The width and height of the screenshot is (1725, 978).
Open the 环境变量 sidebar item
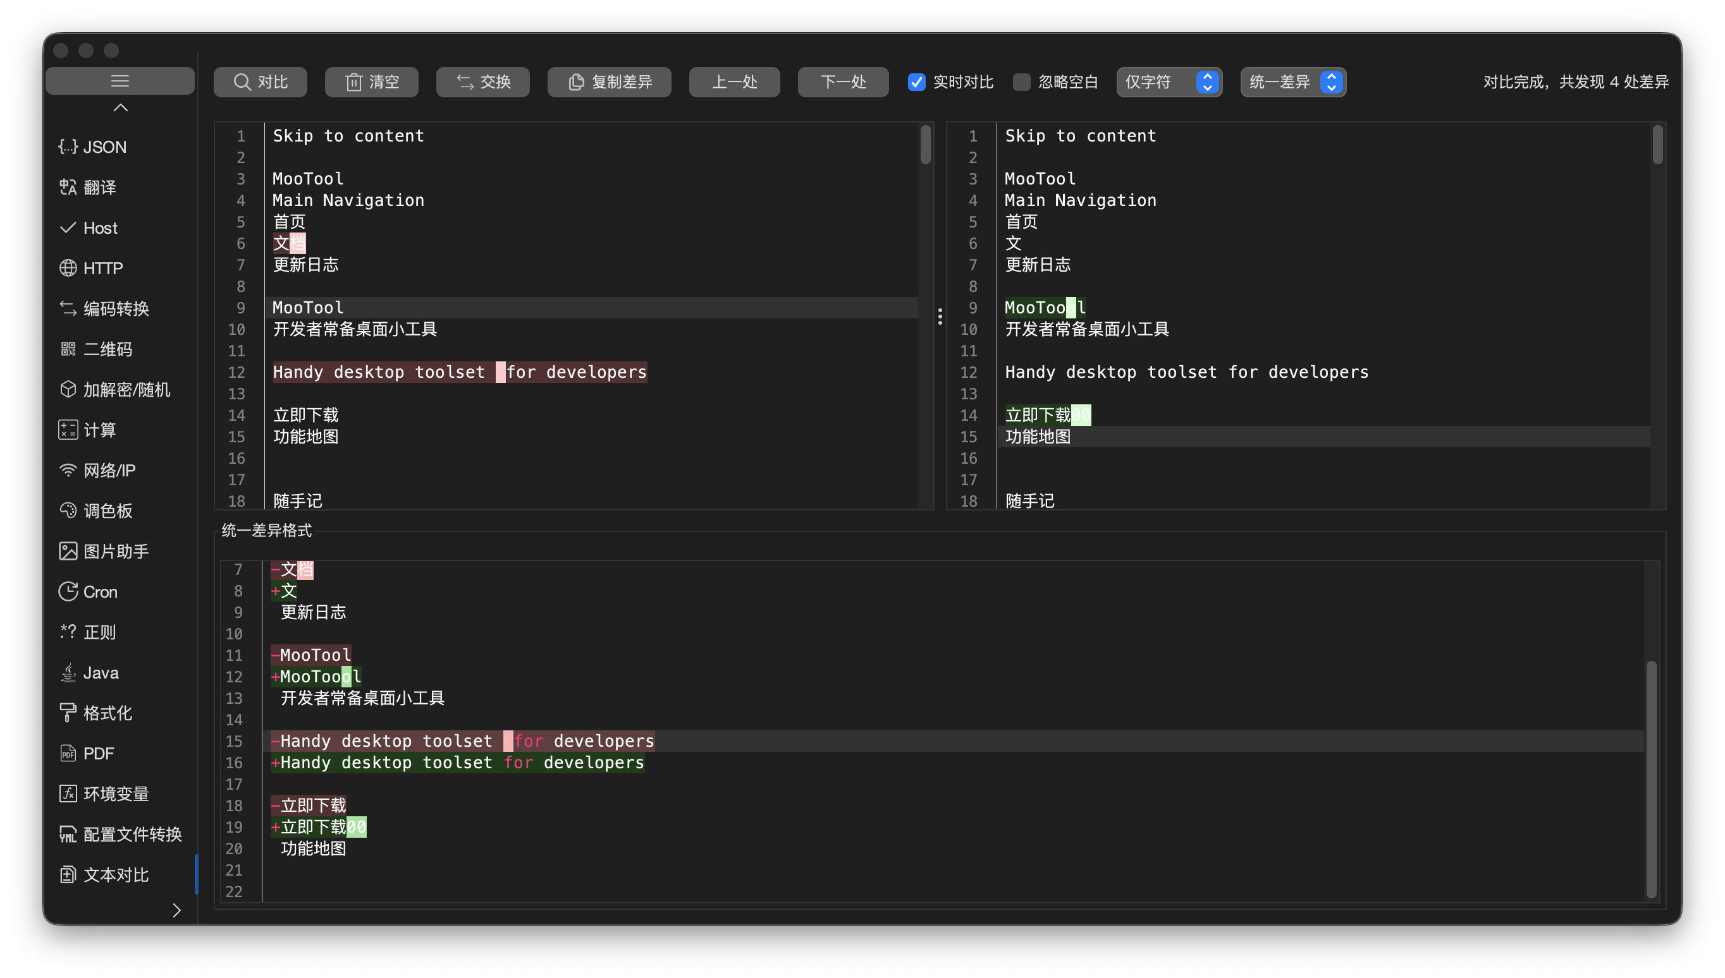(116, 794)
